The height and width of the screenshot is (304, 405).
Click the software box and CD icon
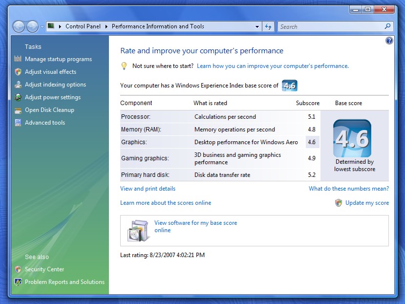tap(138, 231)
